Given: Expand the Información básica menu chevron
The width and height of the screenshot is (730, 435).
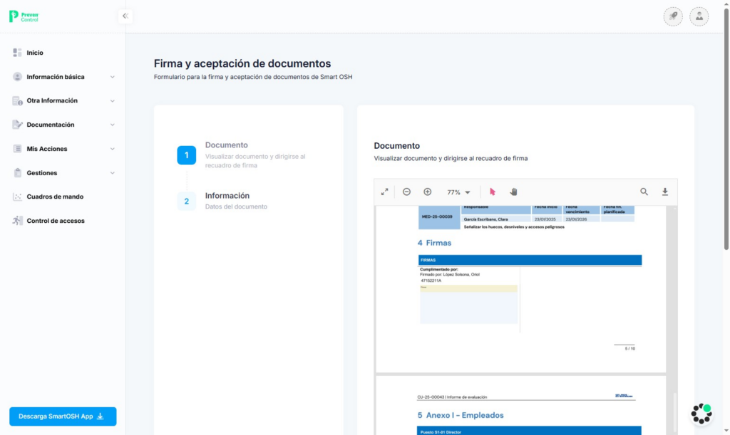Looking at the screenshot, I should click(x=112, y=77).
